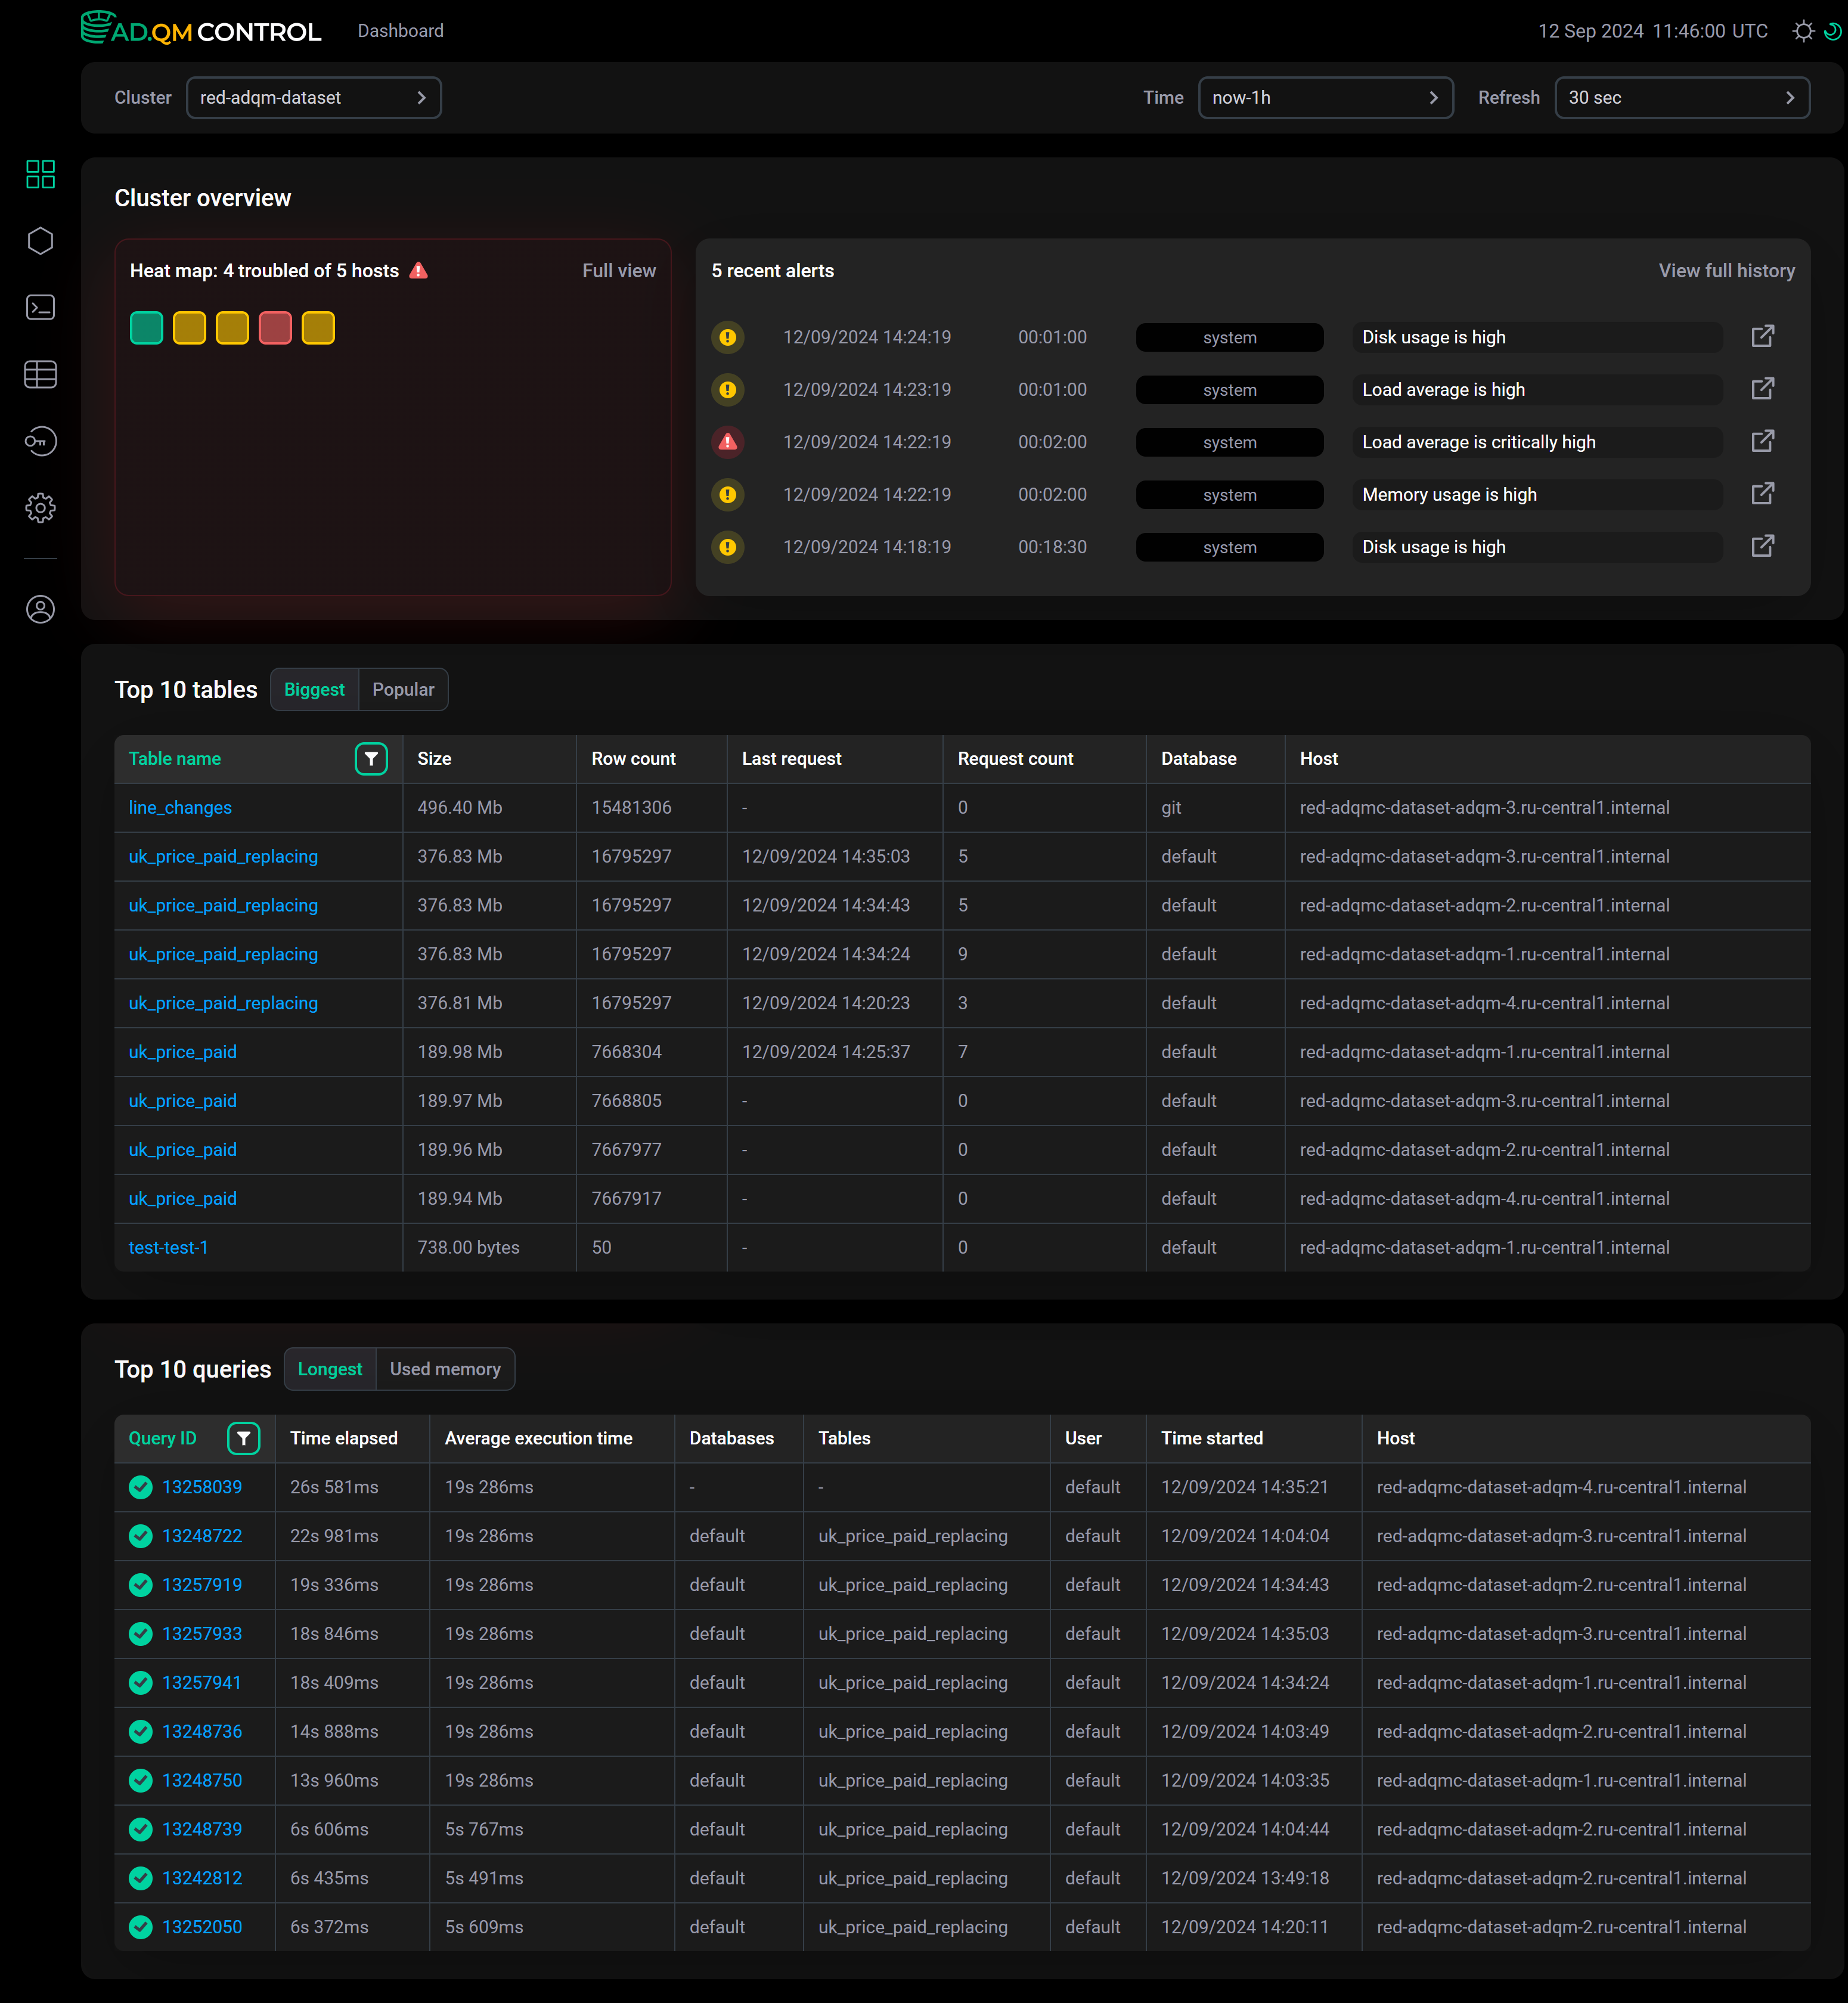Enable dark theme via the moon icon
The width and height of the screenshot is (1848, 2003).
click(x=1833, y=31)
